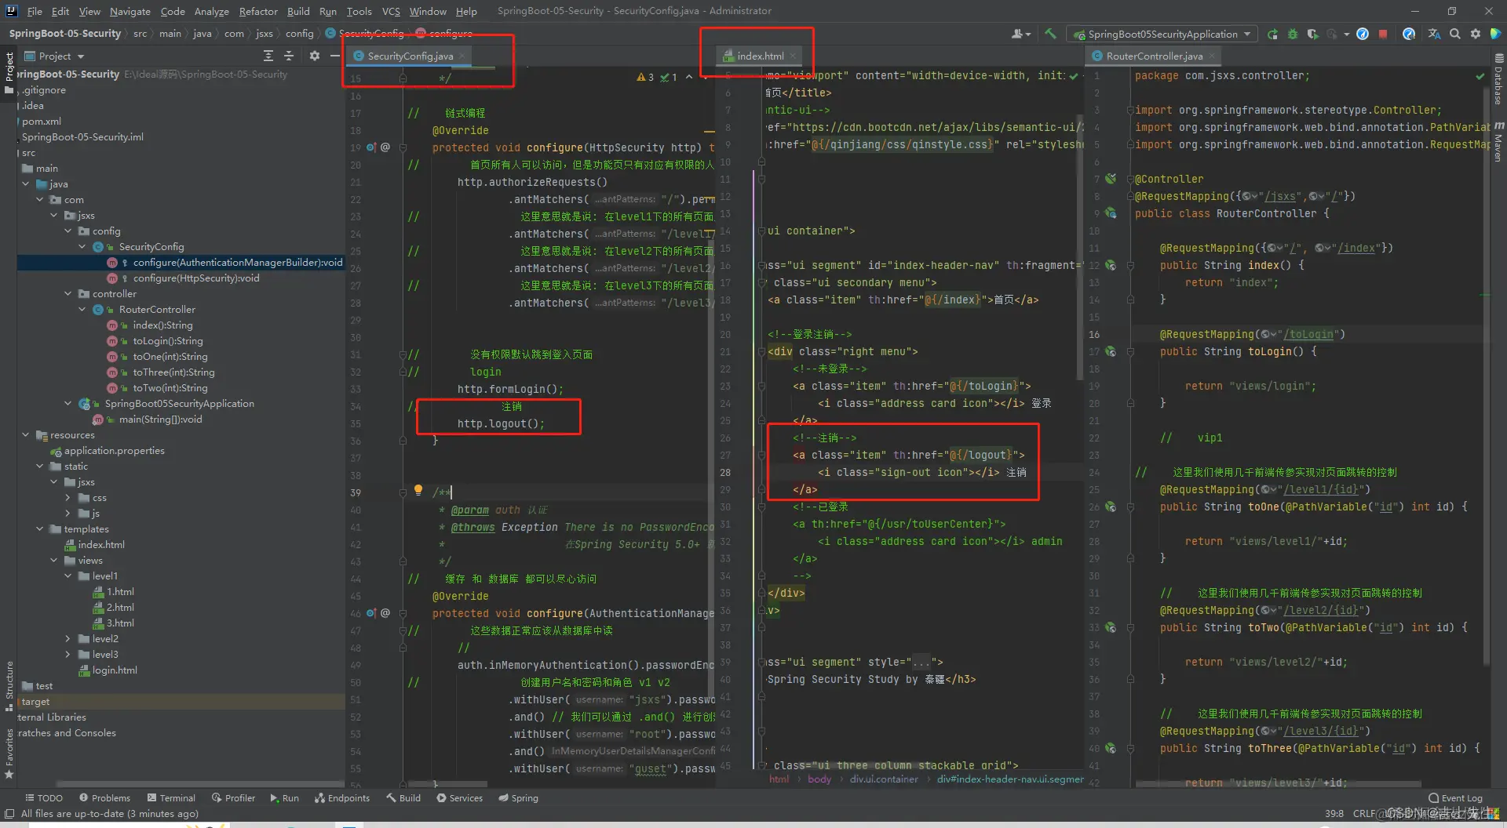Image resolution: width=1507 pixels, height=828 pixels.
Task: Collapse the controller package node
Action: 68,294
